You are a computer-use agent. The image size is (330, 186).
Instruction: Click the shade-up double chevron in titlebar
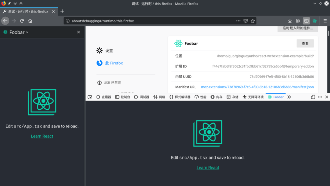tap(21, 3)
